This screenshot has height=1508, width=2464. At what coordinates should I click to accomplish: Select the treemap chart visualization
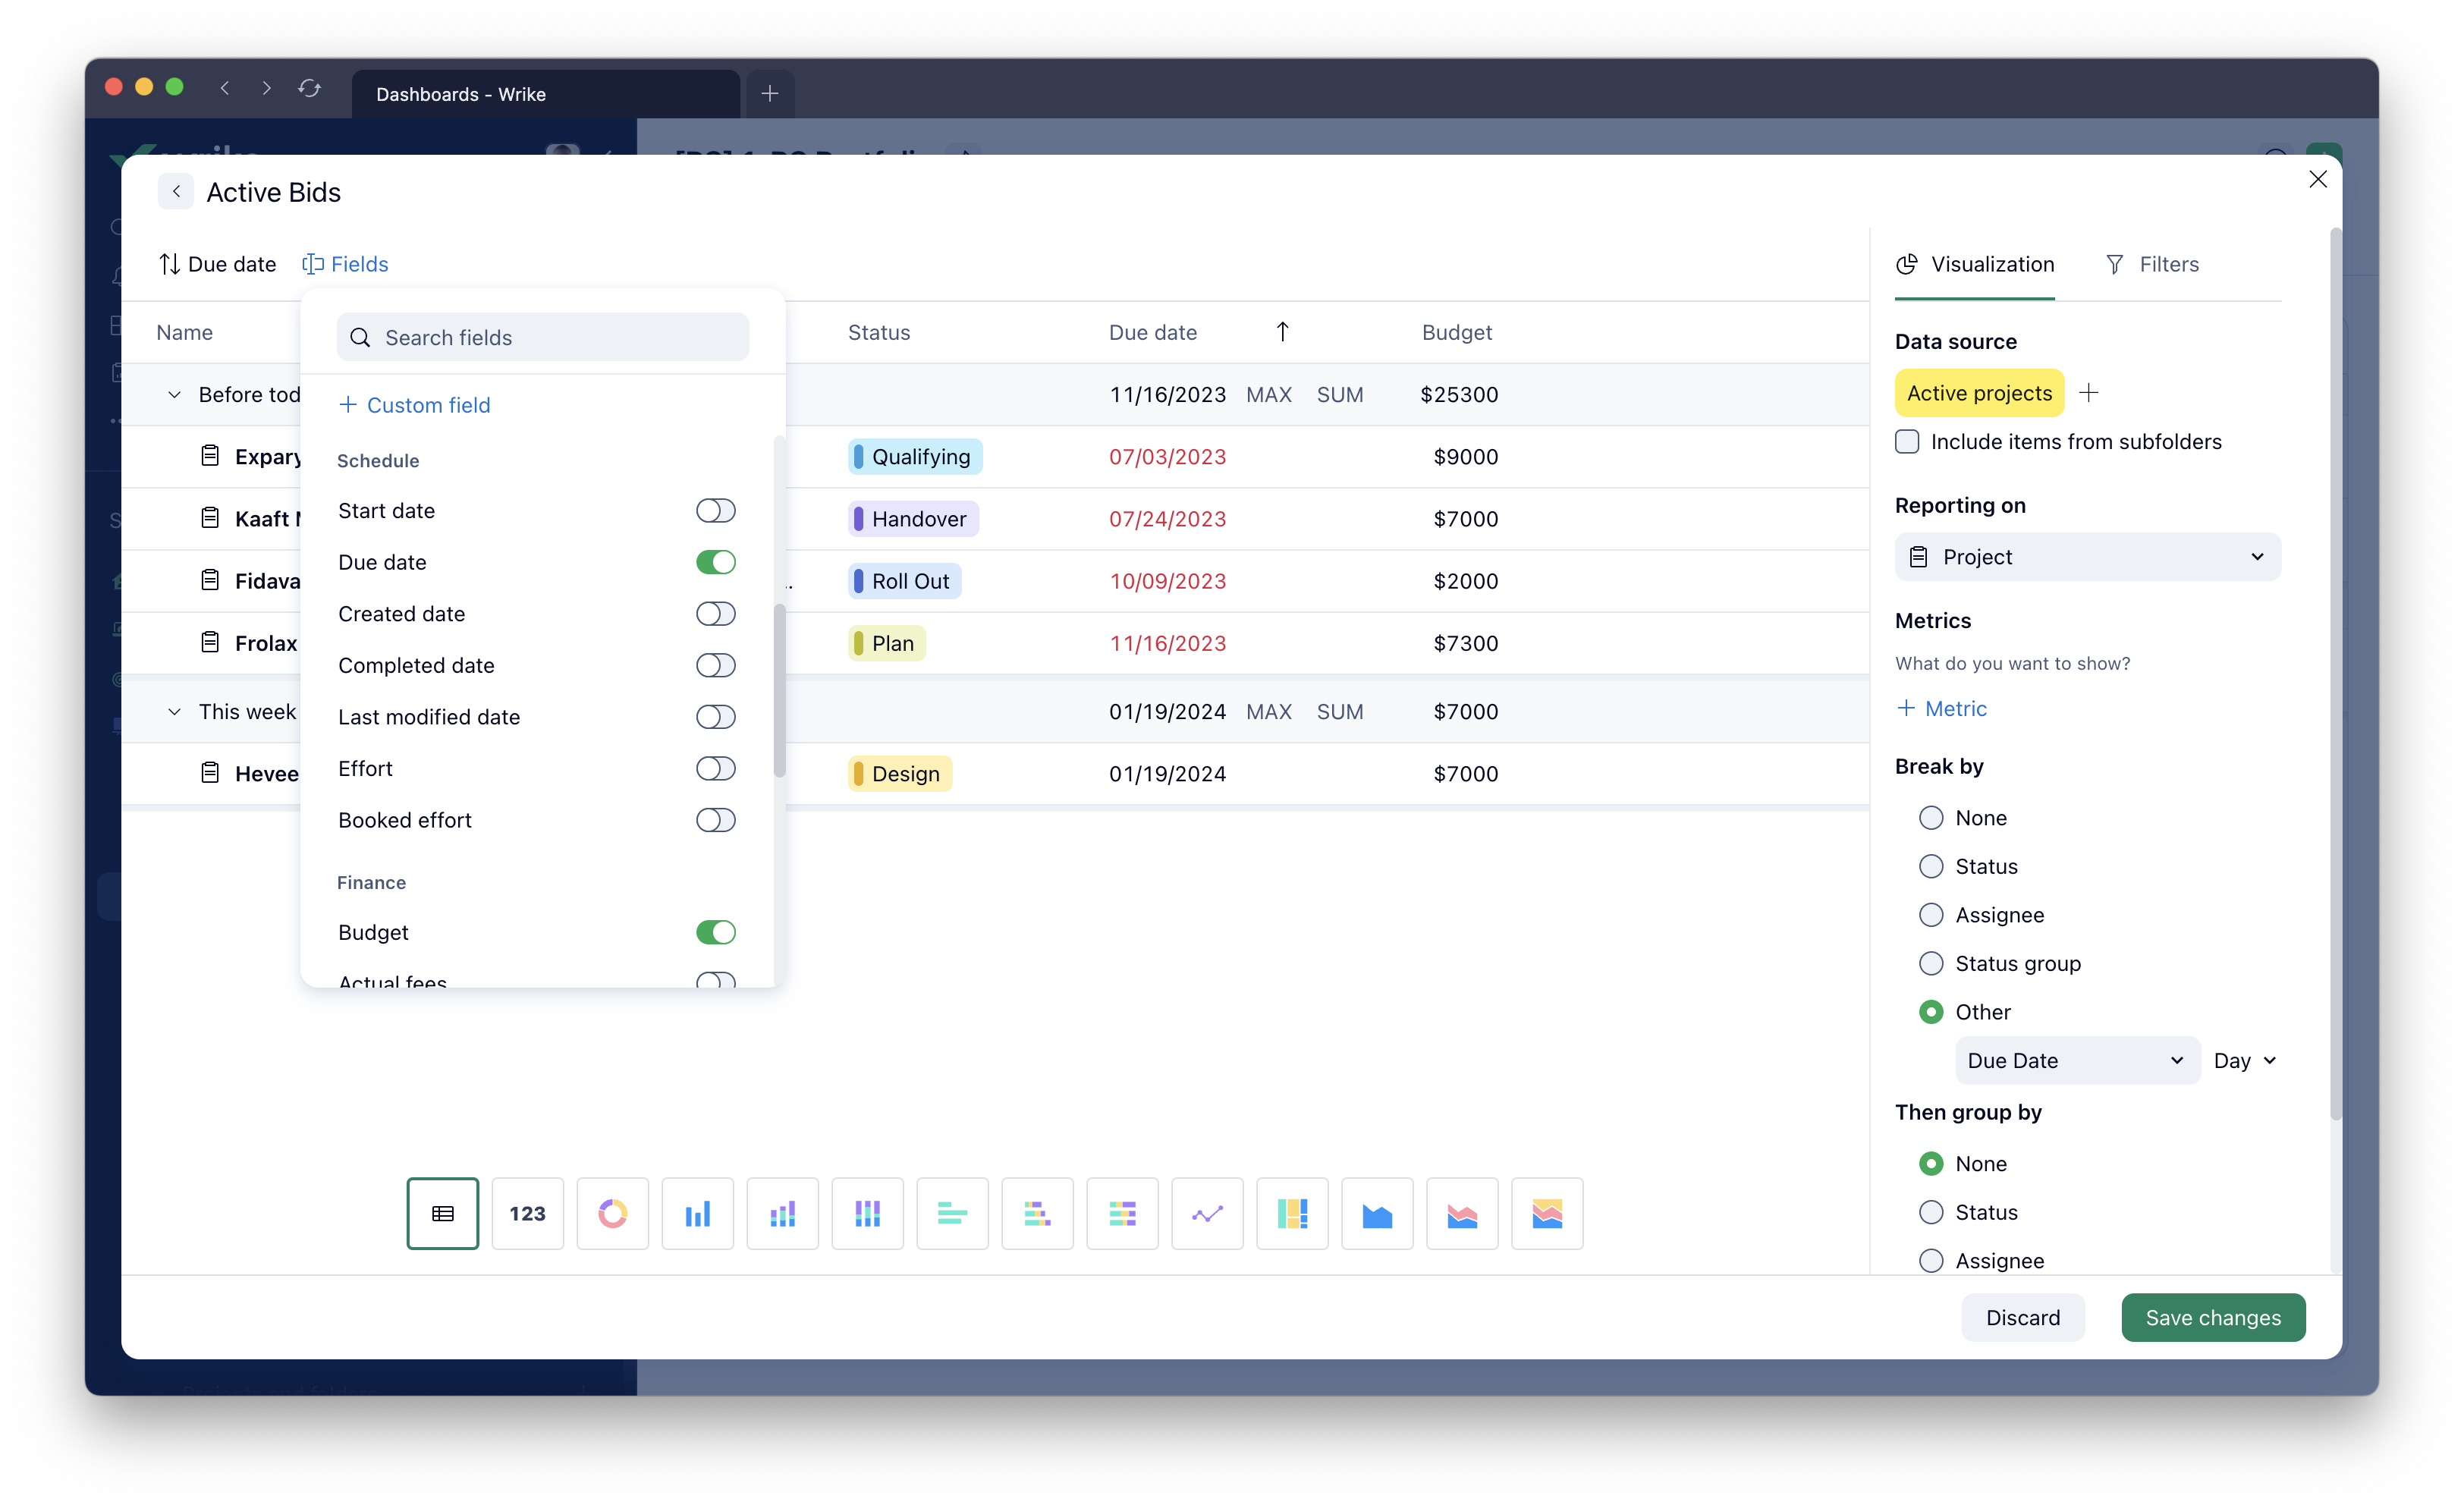[1292, 1213]
